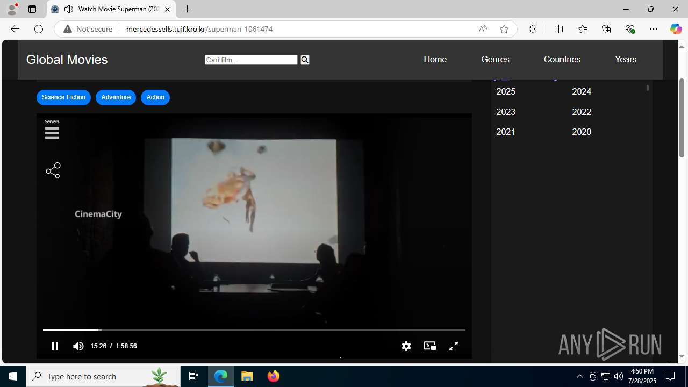Select the Science Fiction genre tag
The image size is (688, 387).
pos(63,97)
